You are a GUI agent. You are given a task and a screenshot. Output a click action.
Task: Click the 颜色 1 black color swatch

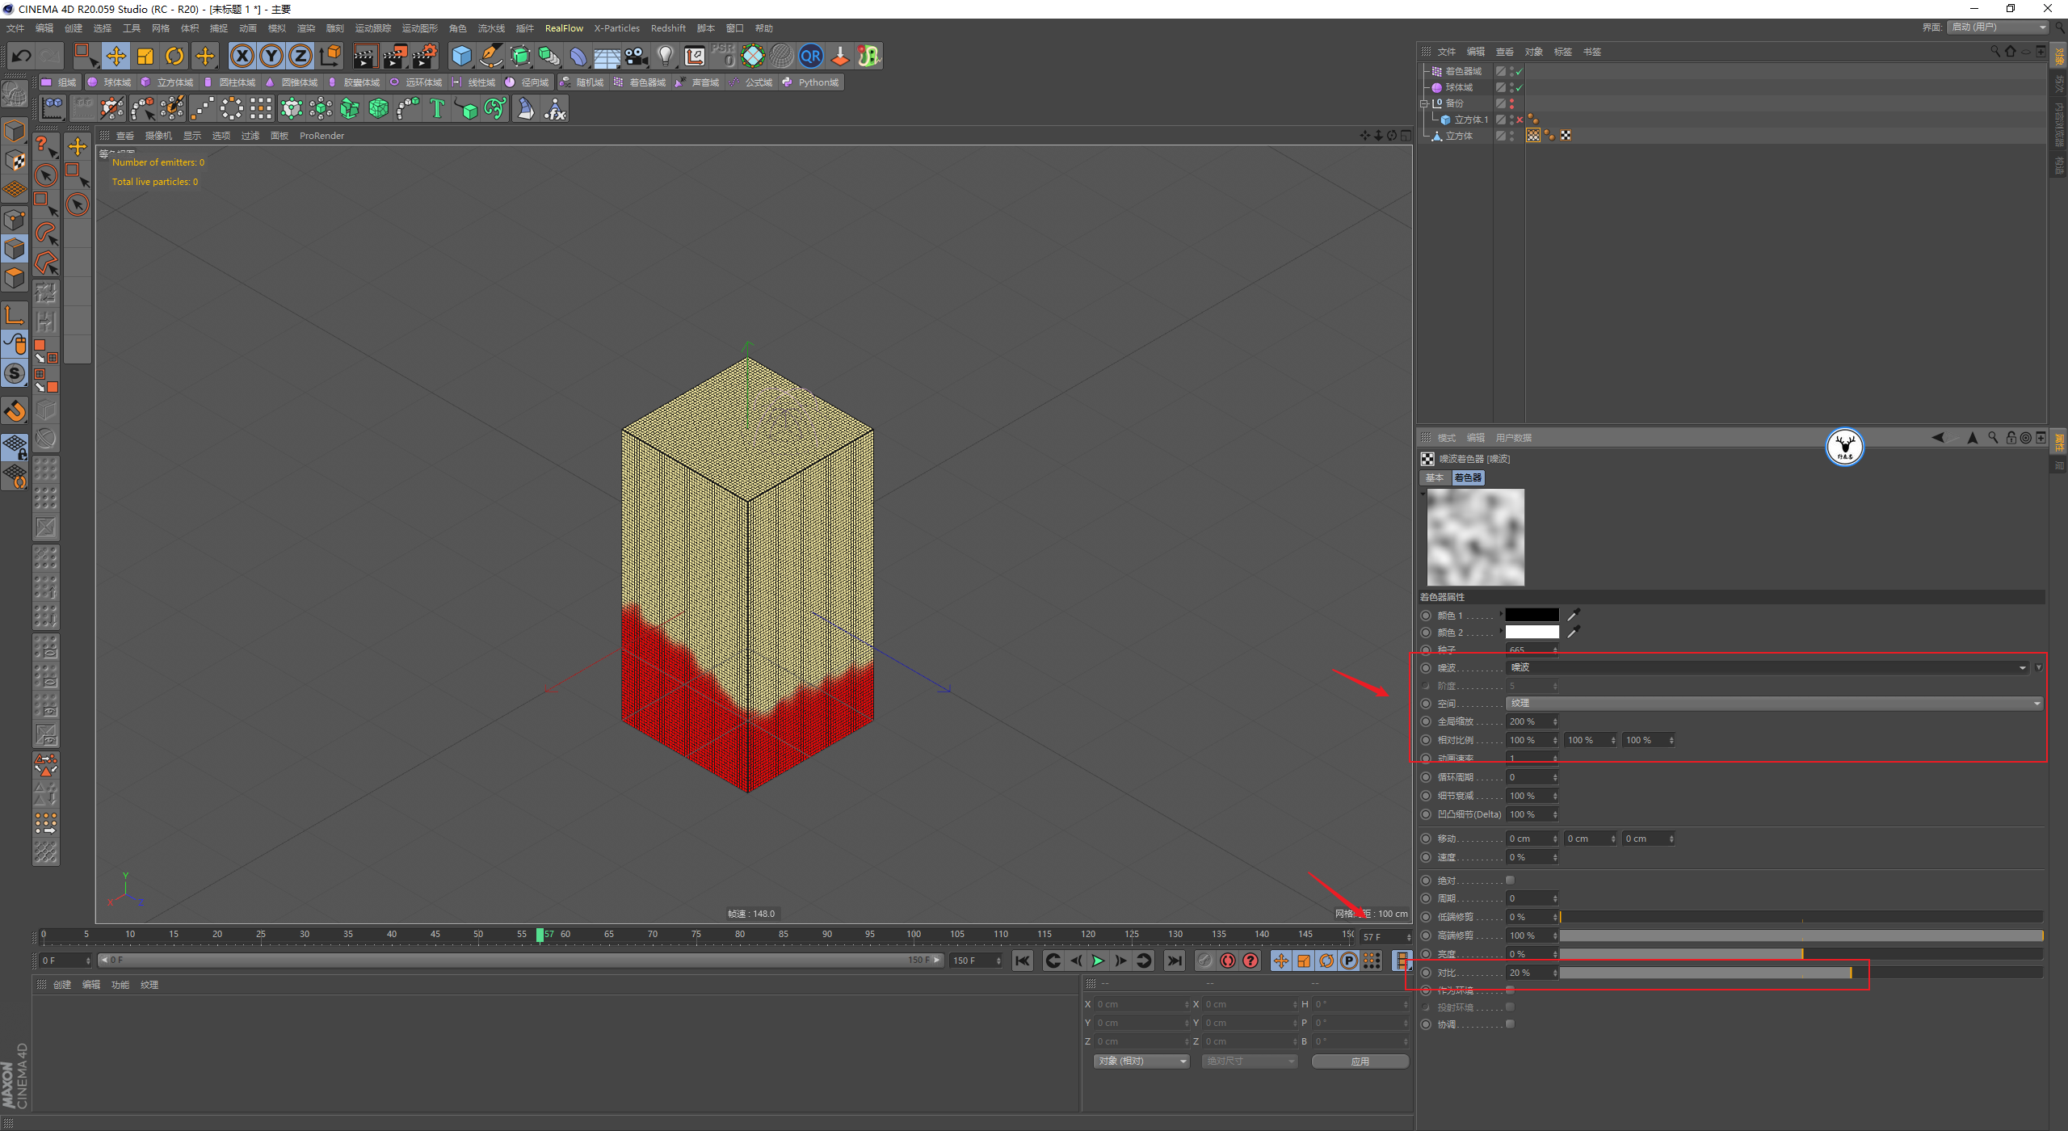pyautogui.click(x=1532, y=615)
